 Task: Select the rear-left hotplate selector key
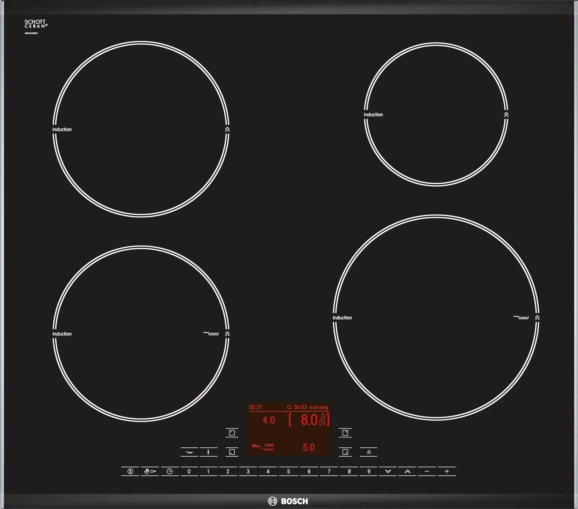point(232,433)
